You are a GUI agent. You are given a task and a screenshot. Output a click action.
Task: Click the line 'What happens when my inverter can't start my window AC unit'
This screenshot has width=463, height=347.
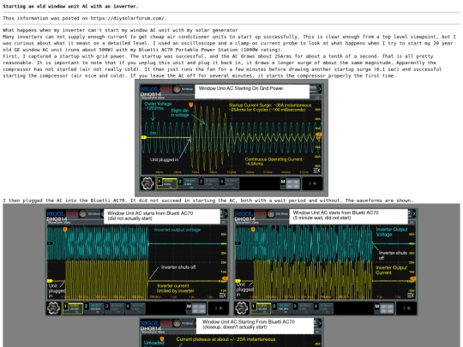(120, 30)
